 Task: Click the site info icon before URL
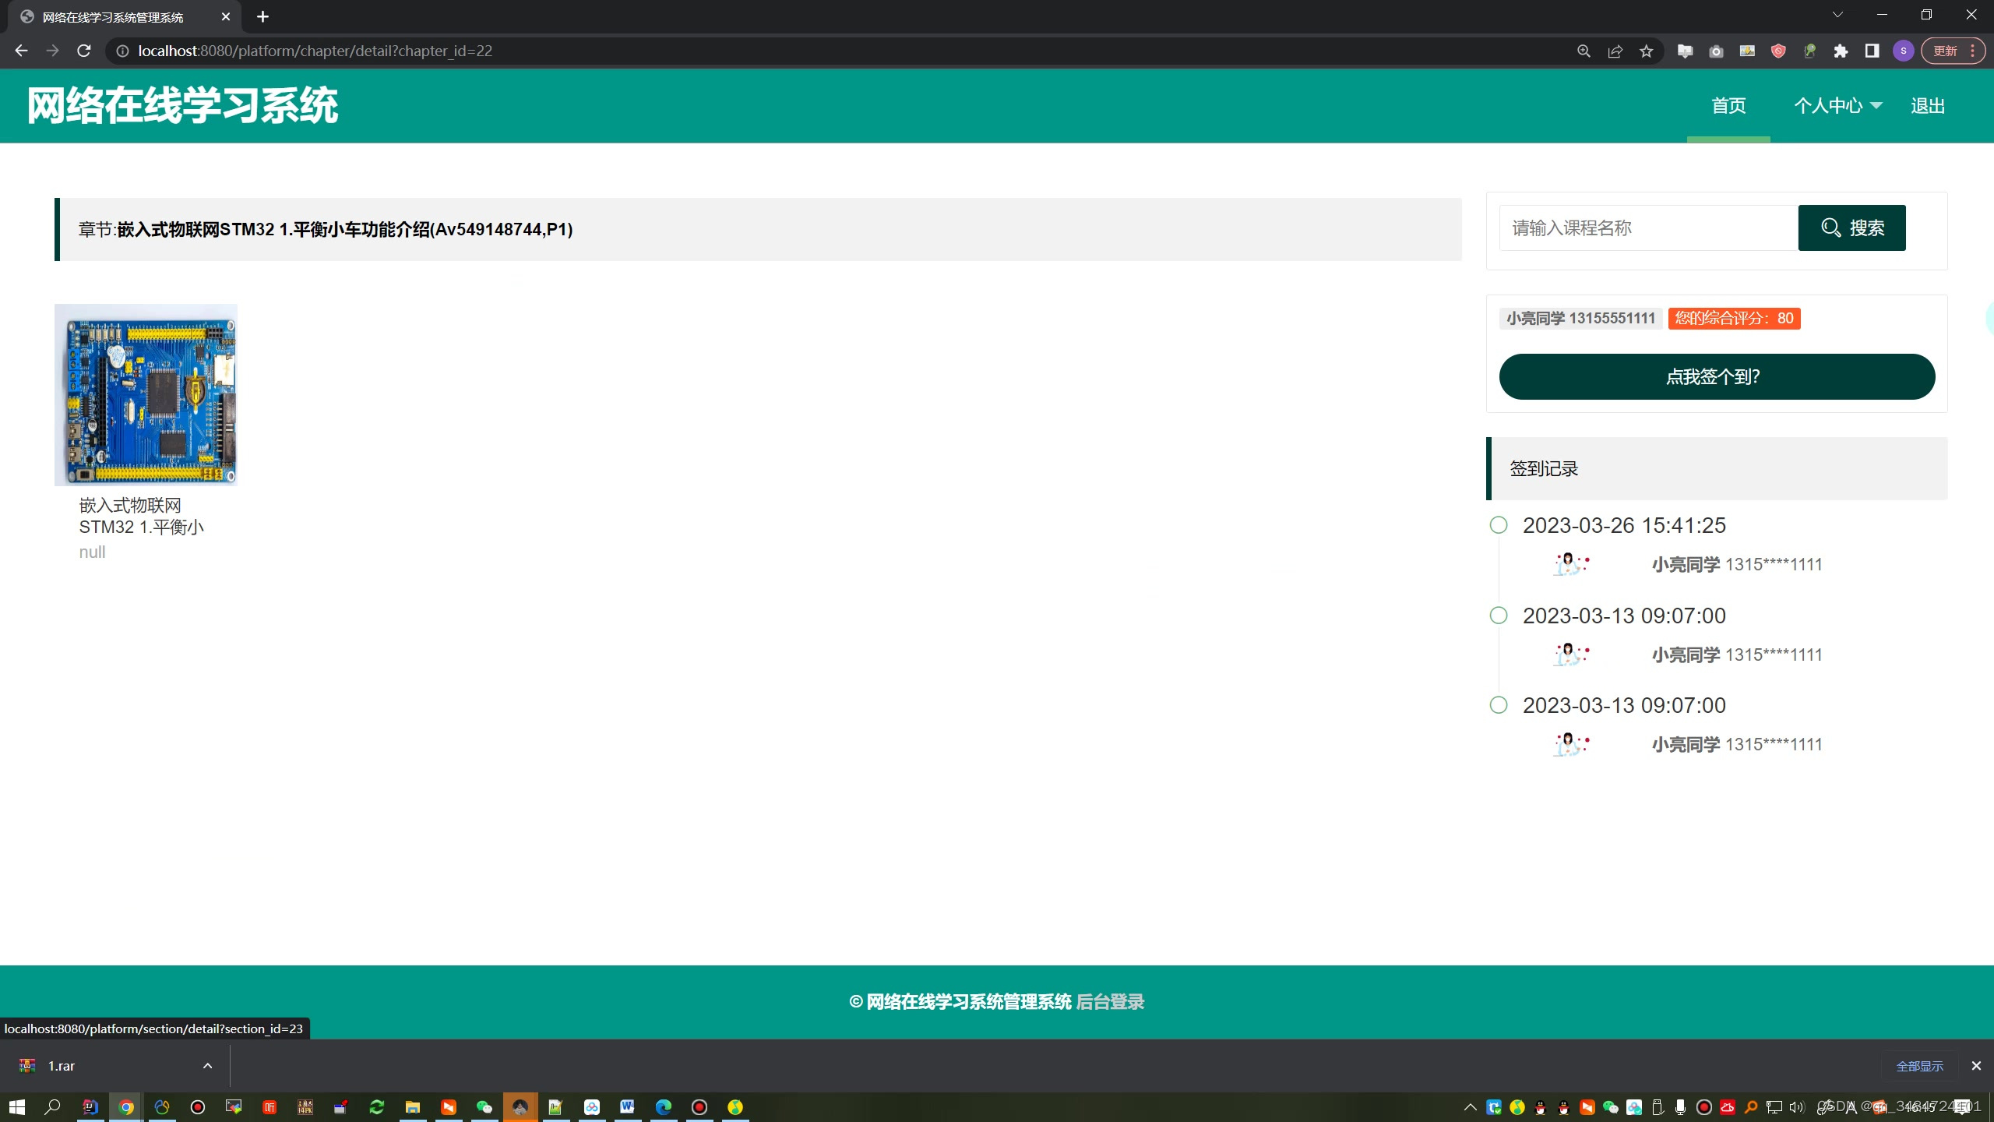(122, 51)
